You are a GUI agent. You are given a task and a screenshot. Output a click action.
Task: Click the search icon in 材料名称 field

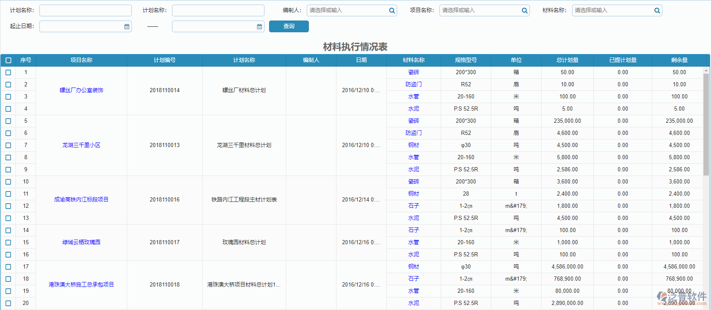coord(657,10)
